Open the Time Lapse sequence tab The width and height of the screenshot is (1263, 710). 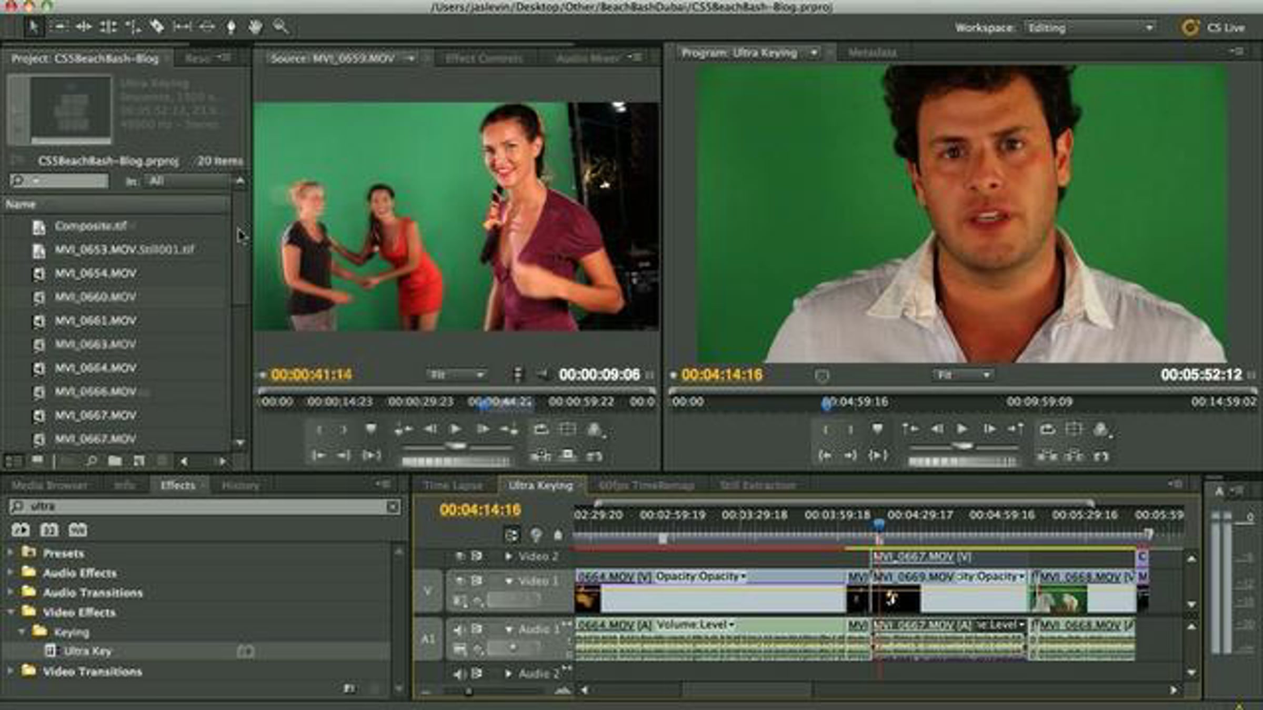(x=453, y=485)
